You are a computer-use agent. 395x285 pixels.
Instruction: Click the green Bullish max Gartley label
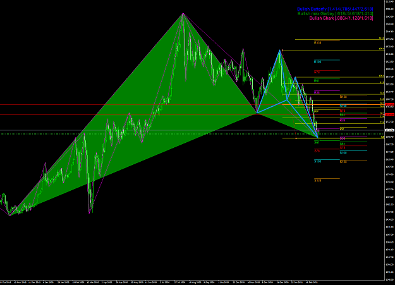pos(336,14)
